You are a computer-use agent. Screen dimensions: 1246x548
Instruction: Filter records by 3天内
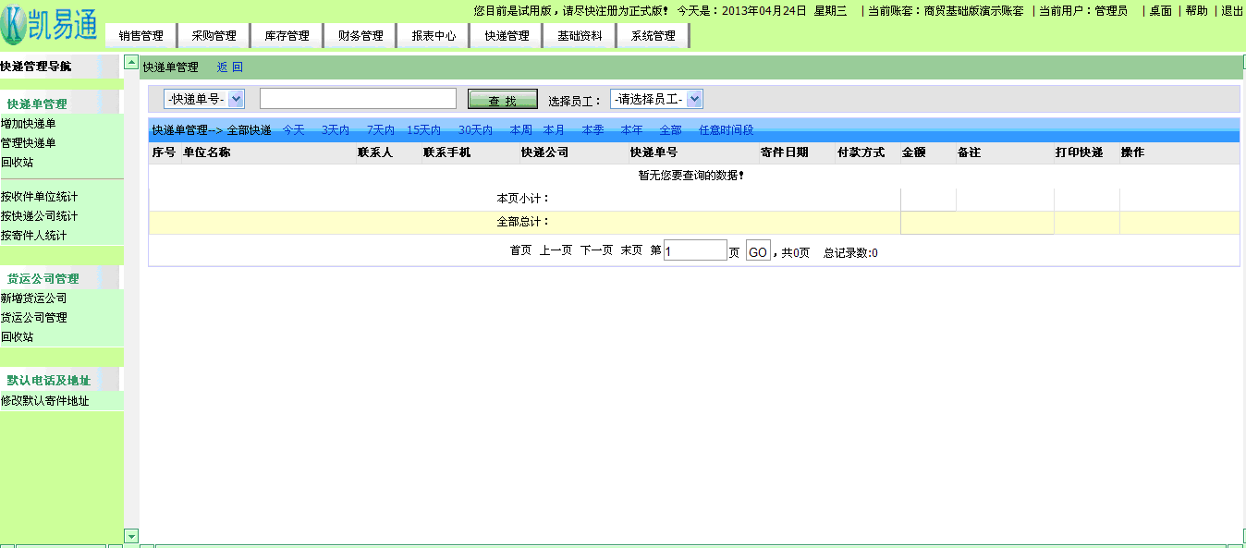pyautogui.click(x=336, y=130)
